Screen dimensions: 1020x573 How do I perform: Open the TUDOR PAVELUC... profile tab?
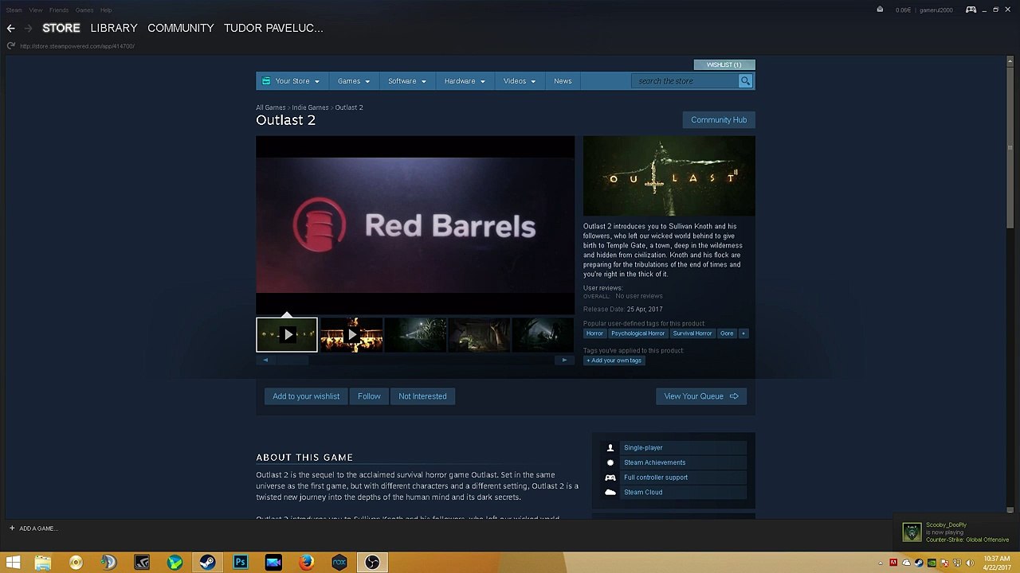pyautogui.click(x=273, y=28)
